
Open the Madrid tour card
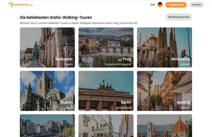click(164, 91)
